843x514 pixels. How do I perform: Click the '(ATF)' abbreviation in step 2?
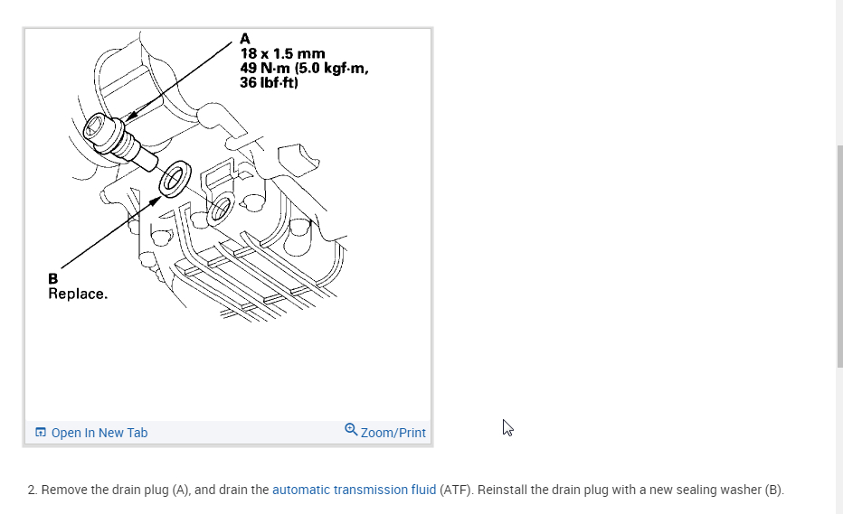[455, 490]
